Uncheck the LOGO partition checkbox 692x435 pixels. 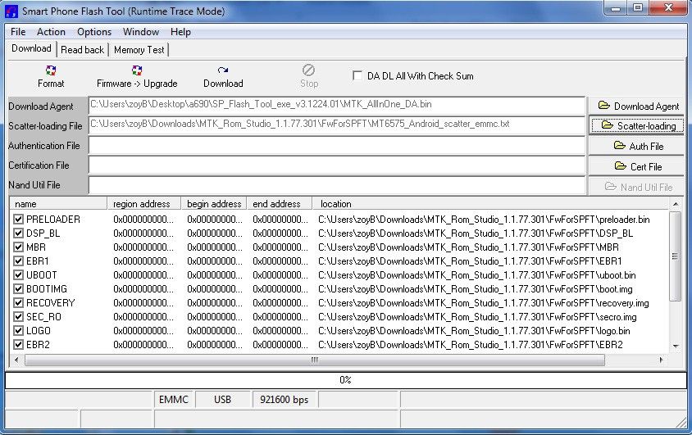[18, 330]
